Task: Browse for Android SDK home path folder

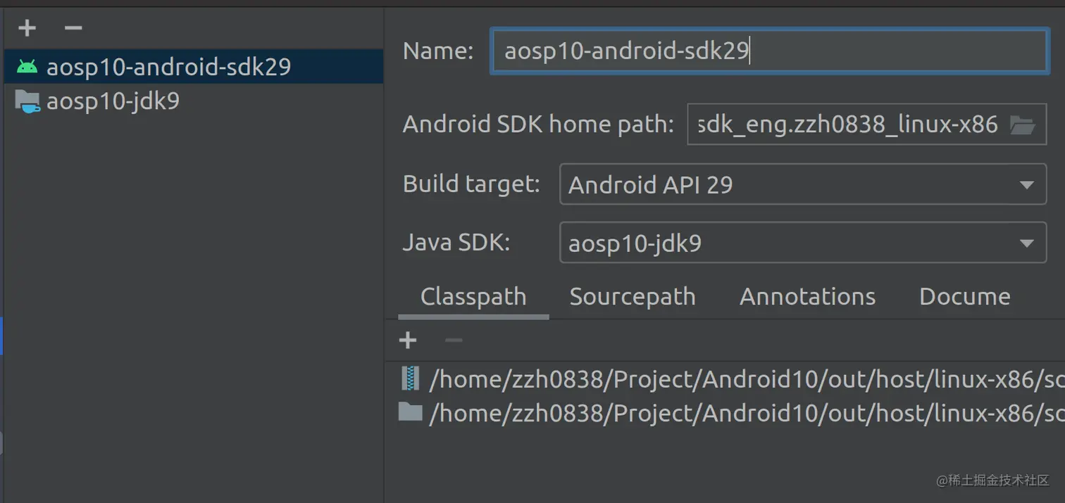Action: 1022,125
